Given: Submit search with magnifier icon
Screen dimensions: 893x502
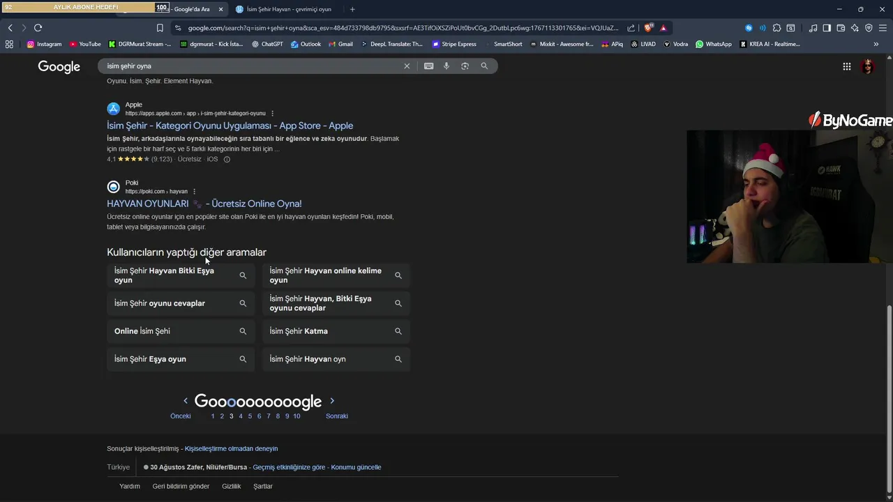Looking at the screenshot, I should (x=484, y=66).
